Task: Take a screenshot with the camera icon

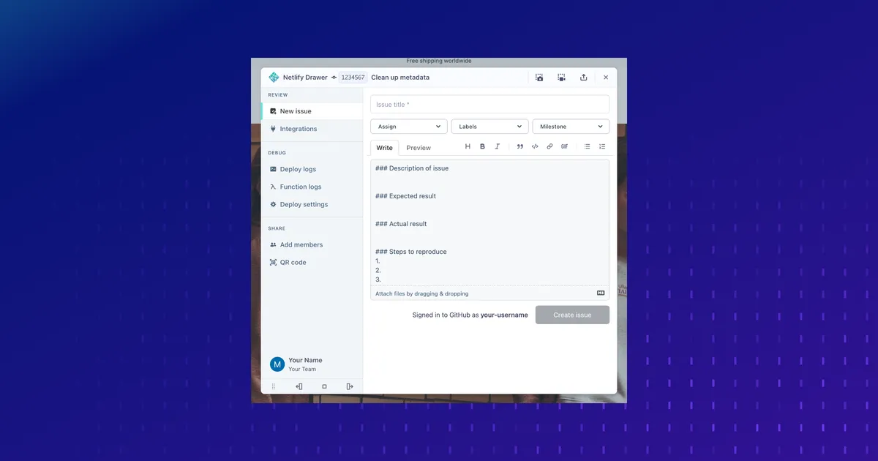Action: tap(539, 78)
